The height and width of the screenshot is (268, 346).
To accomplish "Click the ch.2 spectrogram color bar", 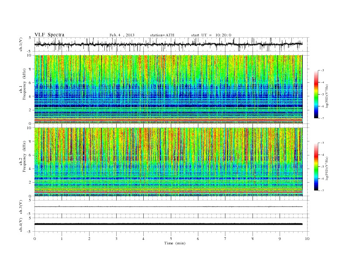I will pyautogui.click(x=316, y=167).
